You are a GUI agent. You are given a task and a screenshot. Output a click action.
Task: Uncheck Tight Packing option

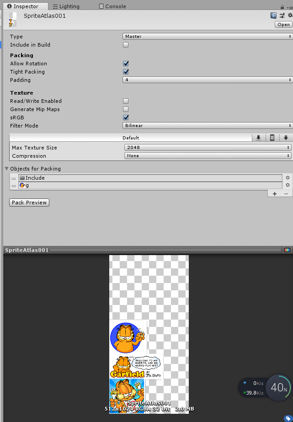(126, 72)
